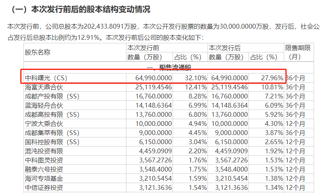Click the '12个月' lock-up cell for 宁波大乘合伙
320x193 pixels.
[x=295, y=124]
